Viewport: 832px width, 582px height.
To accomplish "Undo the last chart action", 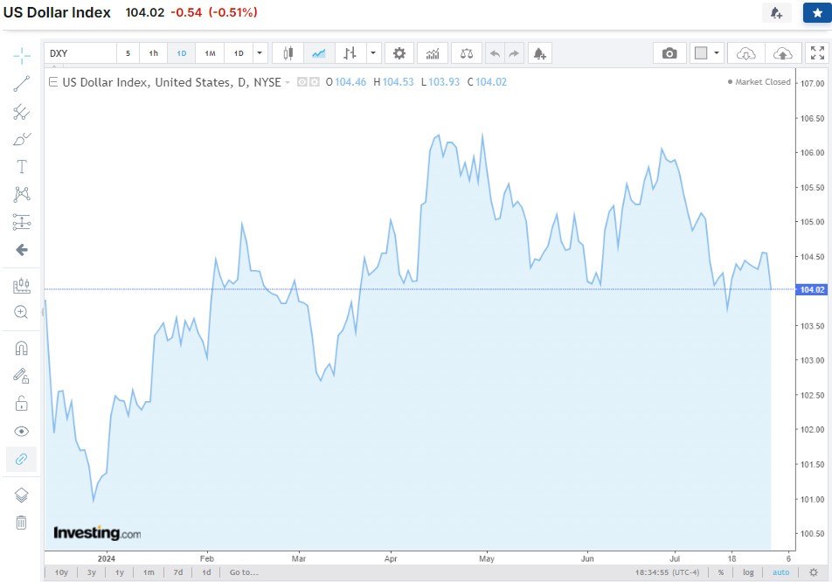I will [495, 52].
